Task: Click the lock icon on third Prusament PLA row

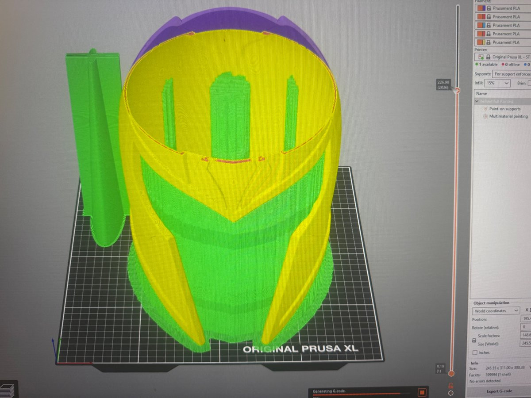Action: click(x=489, y=25)
